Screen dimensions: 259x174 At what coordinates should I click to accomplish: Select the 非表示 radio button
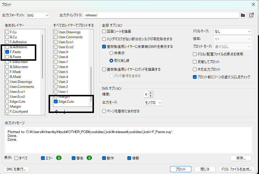tap(111, 53)
